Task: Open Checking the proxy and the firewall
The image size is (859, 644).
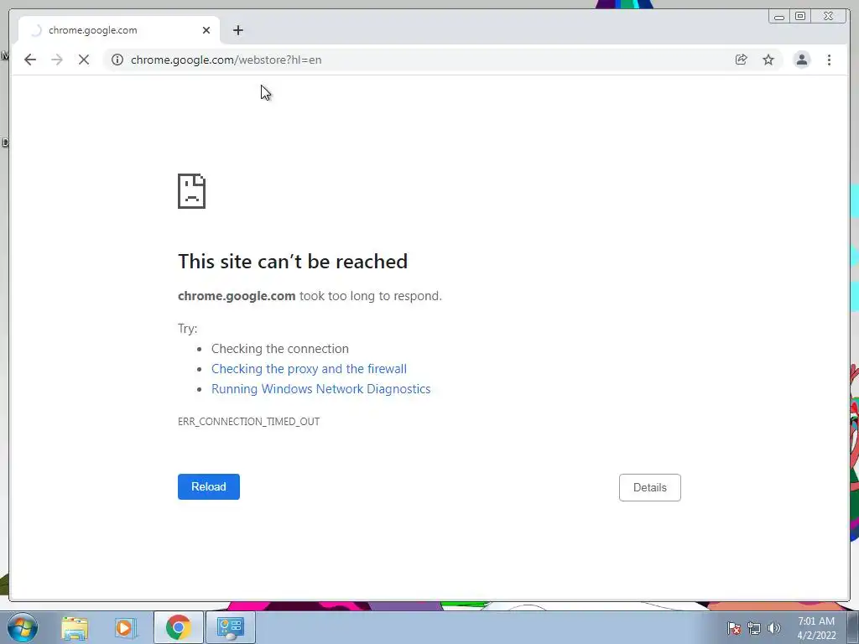Action: 309,369
